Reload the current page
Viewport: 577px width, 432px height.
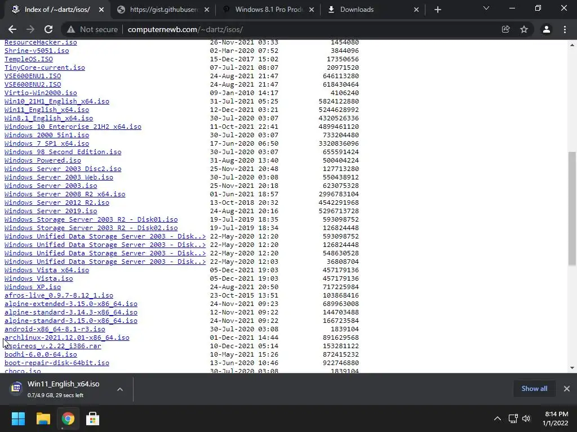48,29
